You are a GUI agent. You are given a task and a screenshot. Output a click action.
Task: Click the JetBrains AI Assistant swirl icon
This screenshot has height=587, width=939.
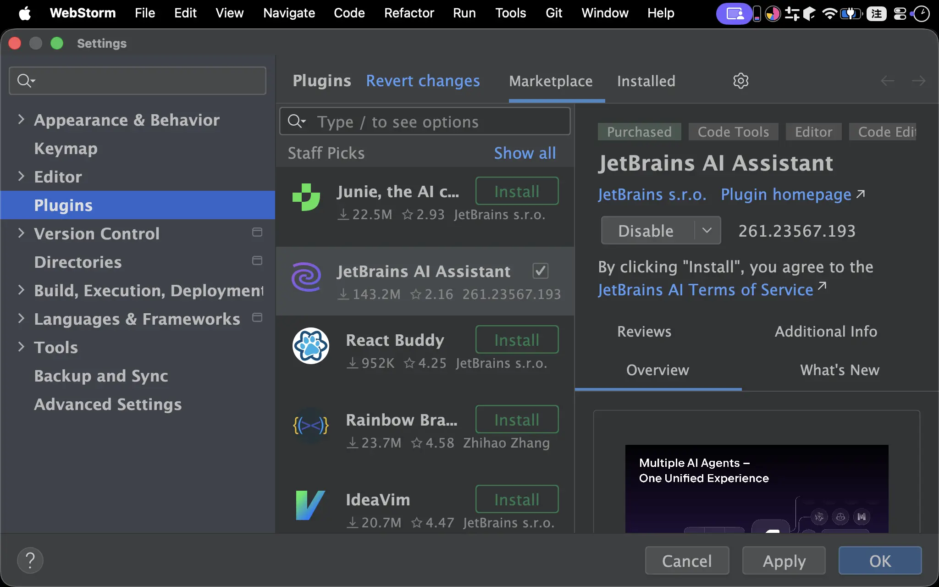point(306,277)
